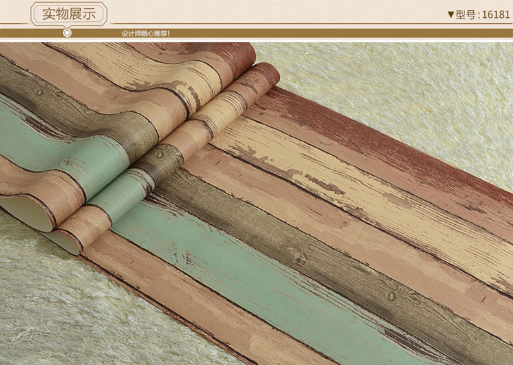
Task: Click the circular bullet marker under 实物展示
Action: (67, 33)
